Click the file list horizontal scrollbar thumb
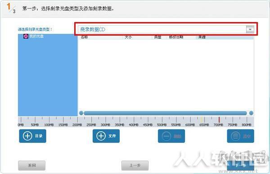 pos(165,113)
